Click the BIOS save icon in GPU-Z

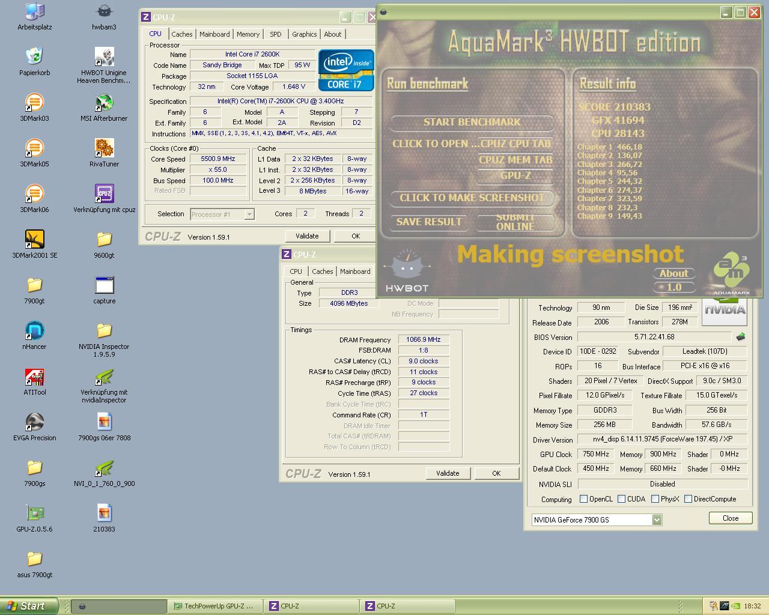click(x=741, y=337)
